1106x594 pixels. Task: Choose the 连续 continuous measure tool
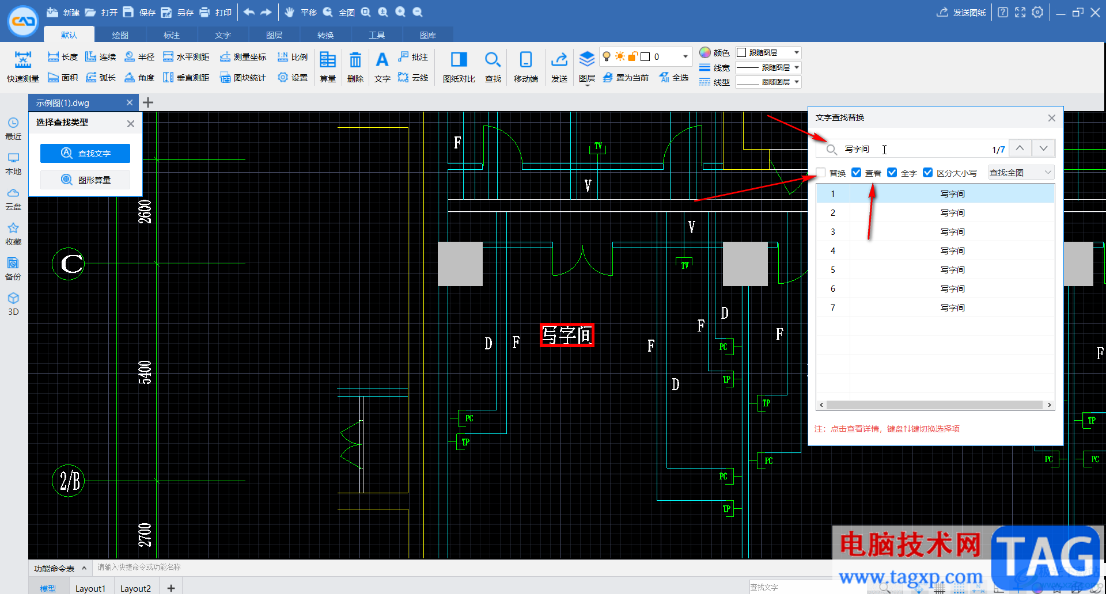click(x=101, y=57)
